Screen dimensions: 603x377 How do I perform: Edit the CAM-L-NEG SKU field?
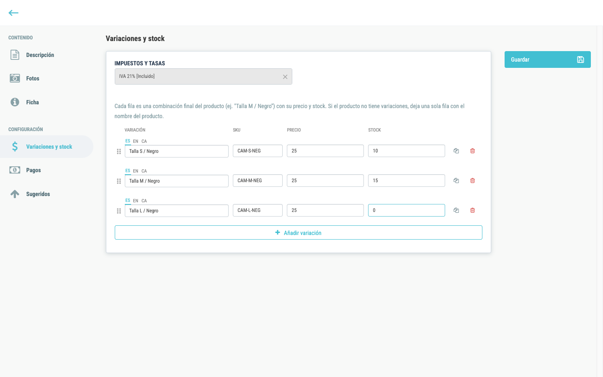[258, 210]
